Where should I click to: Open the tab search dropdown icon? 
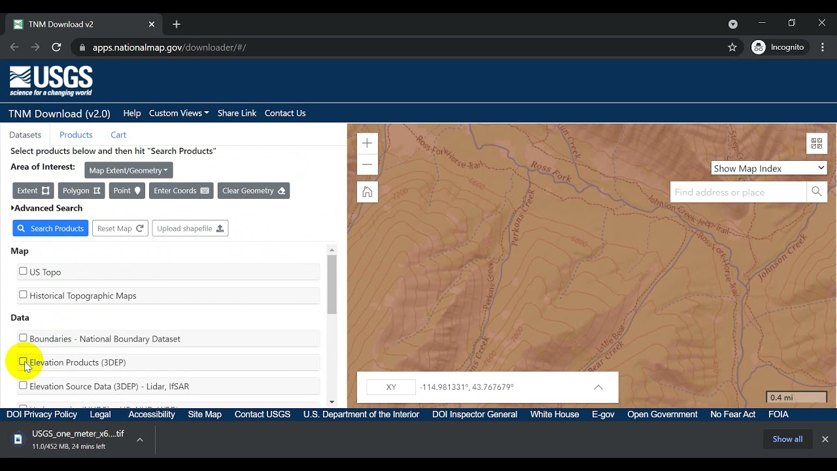point(733,24)
